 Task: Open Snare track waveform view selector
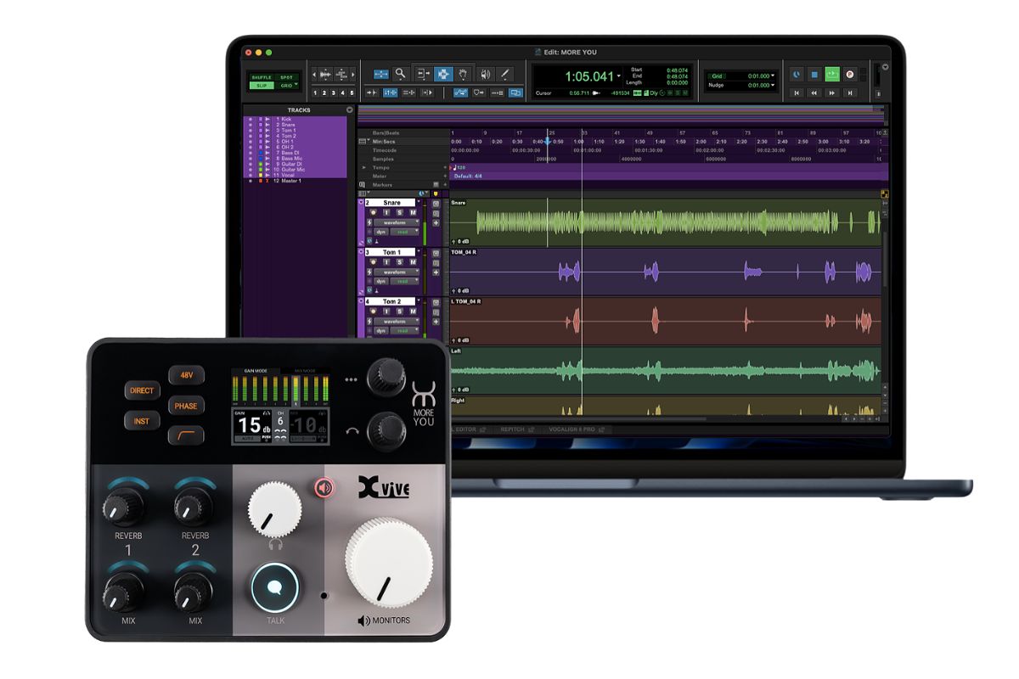click(x=397, y=222)
